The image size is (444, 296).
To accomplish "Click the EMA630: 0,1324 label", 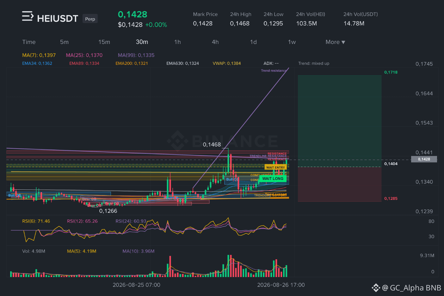I will (182, 63).
